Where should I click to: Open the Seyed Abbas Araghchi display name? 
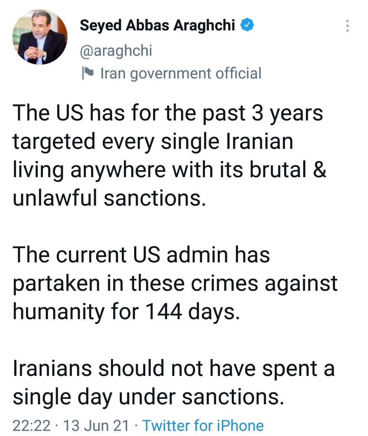157,25
